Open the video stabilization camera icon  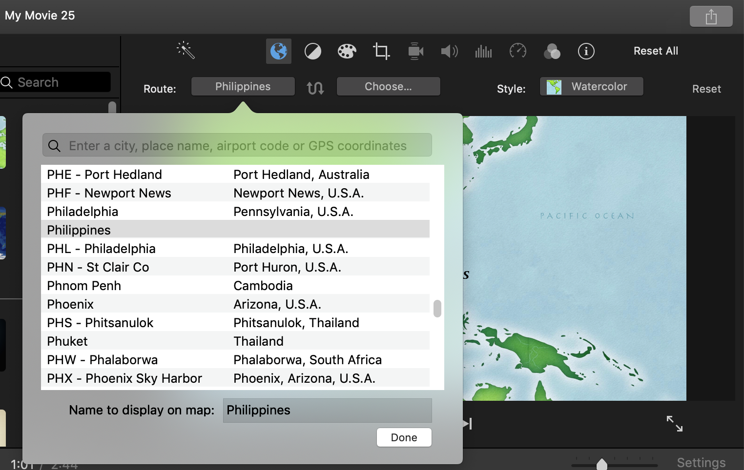tap(415, 51)
